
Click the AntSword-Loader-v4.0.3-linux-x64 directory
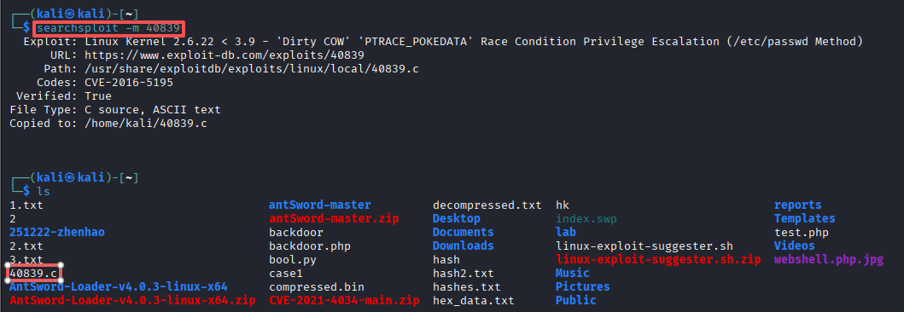tap(118, 286)
